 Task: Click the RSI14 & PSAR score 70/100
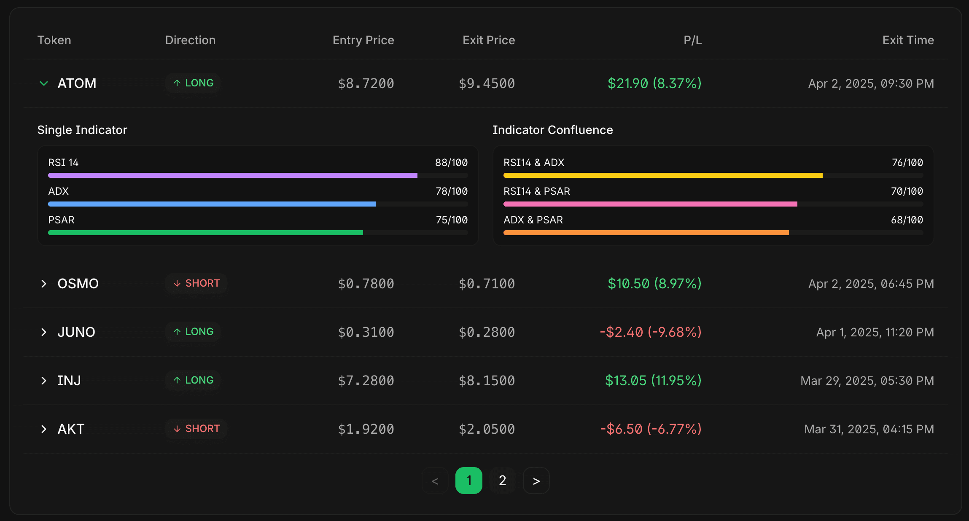point(907,191)
